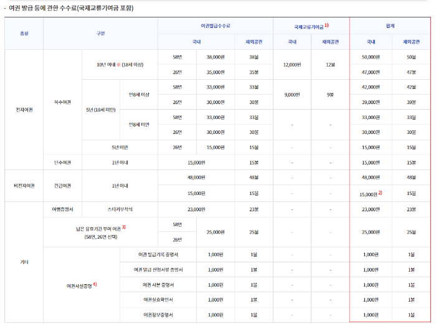Viewport: 436px width, 324px height.
Task: Click the '5년 미만' cell
Action: (x=120, y=148)
